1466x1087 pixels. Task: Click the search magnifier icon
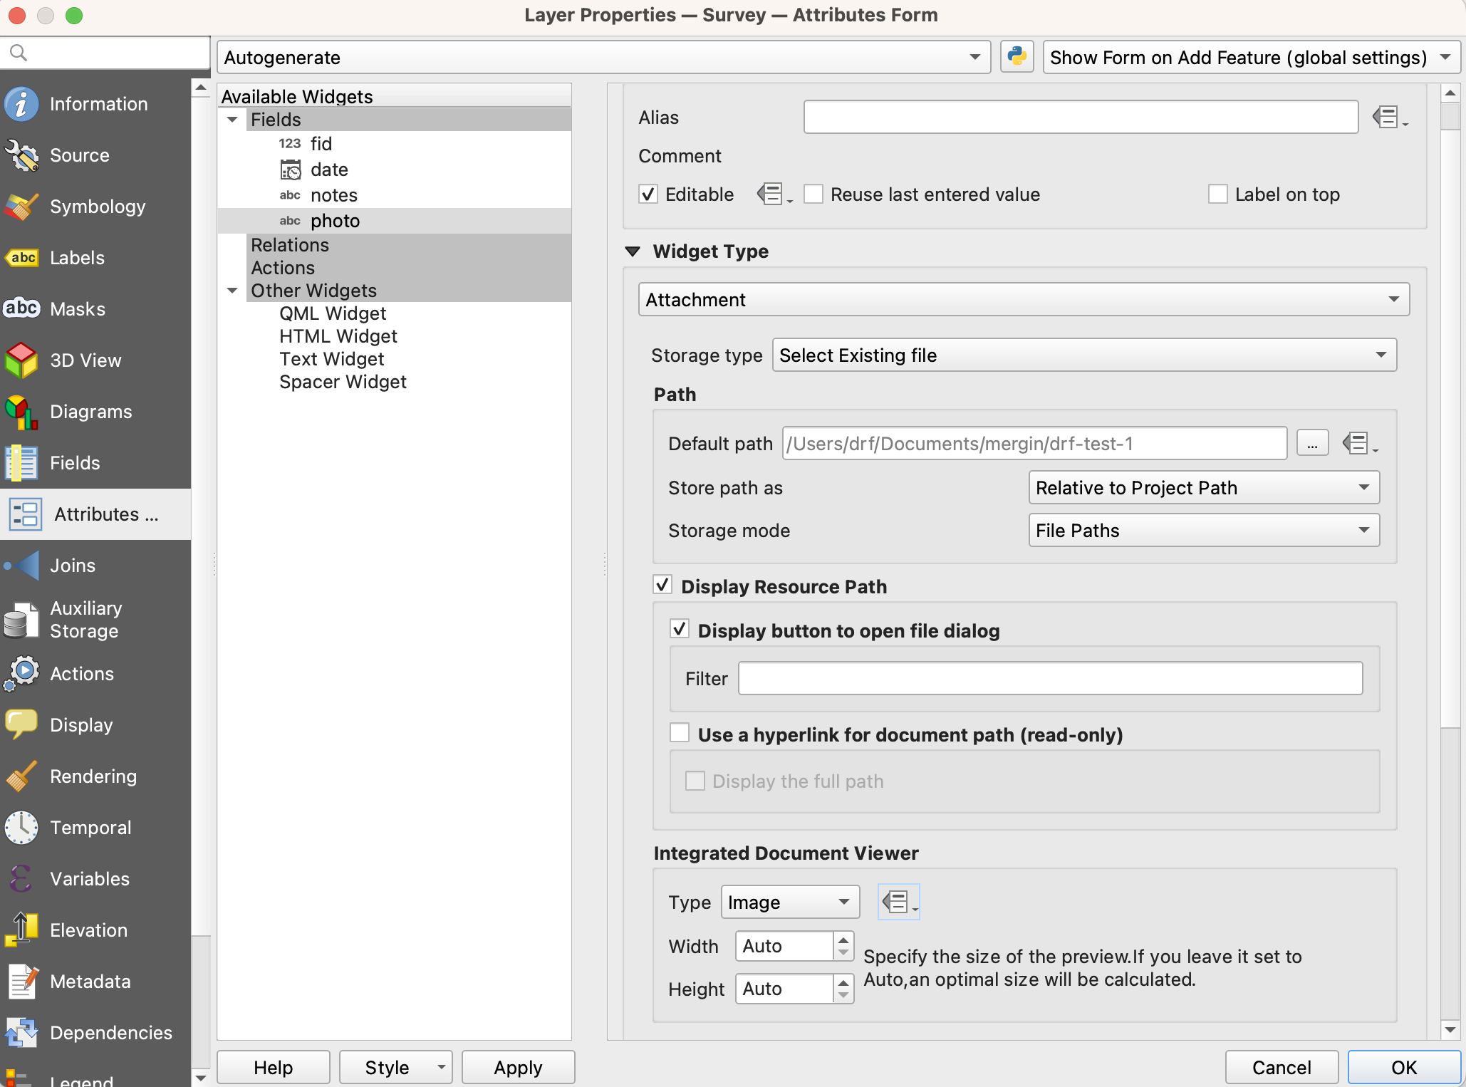pyautogui.click(x=19, y=53)
